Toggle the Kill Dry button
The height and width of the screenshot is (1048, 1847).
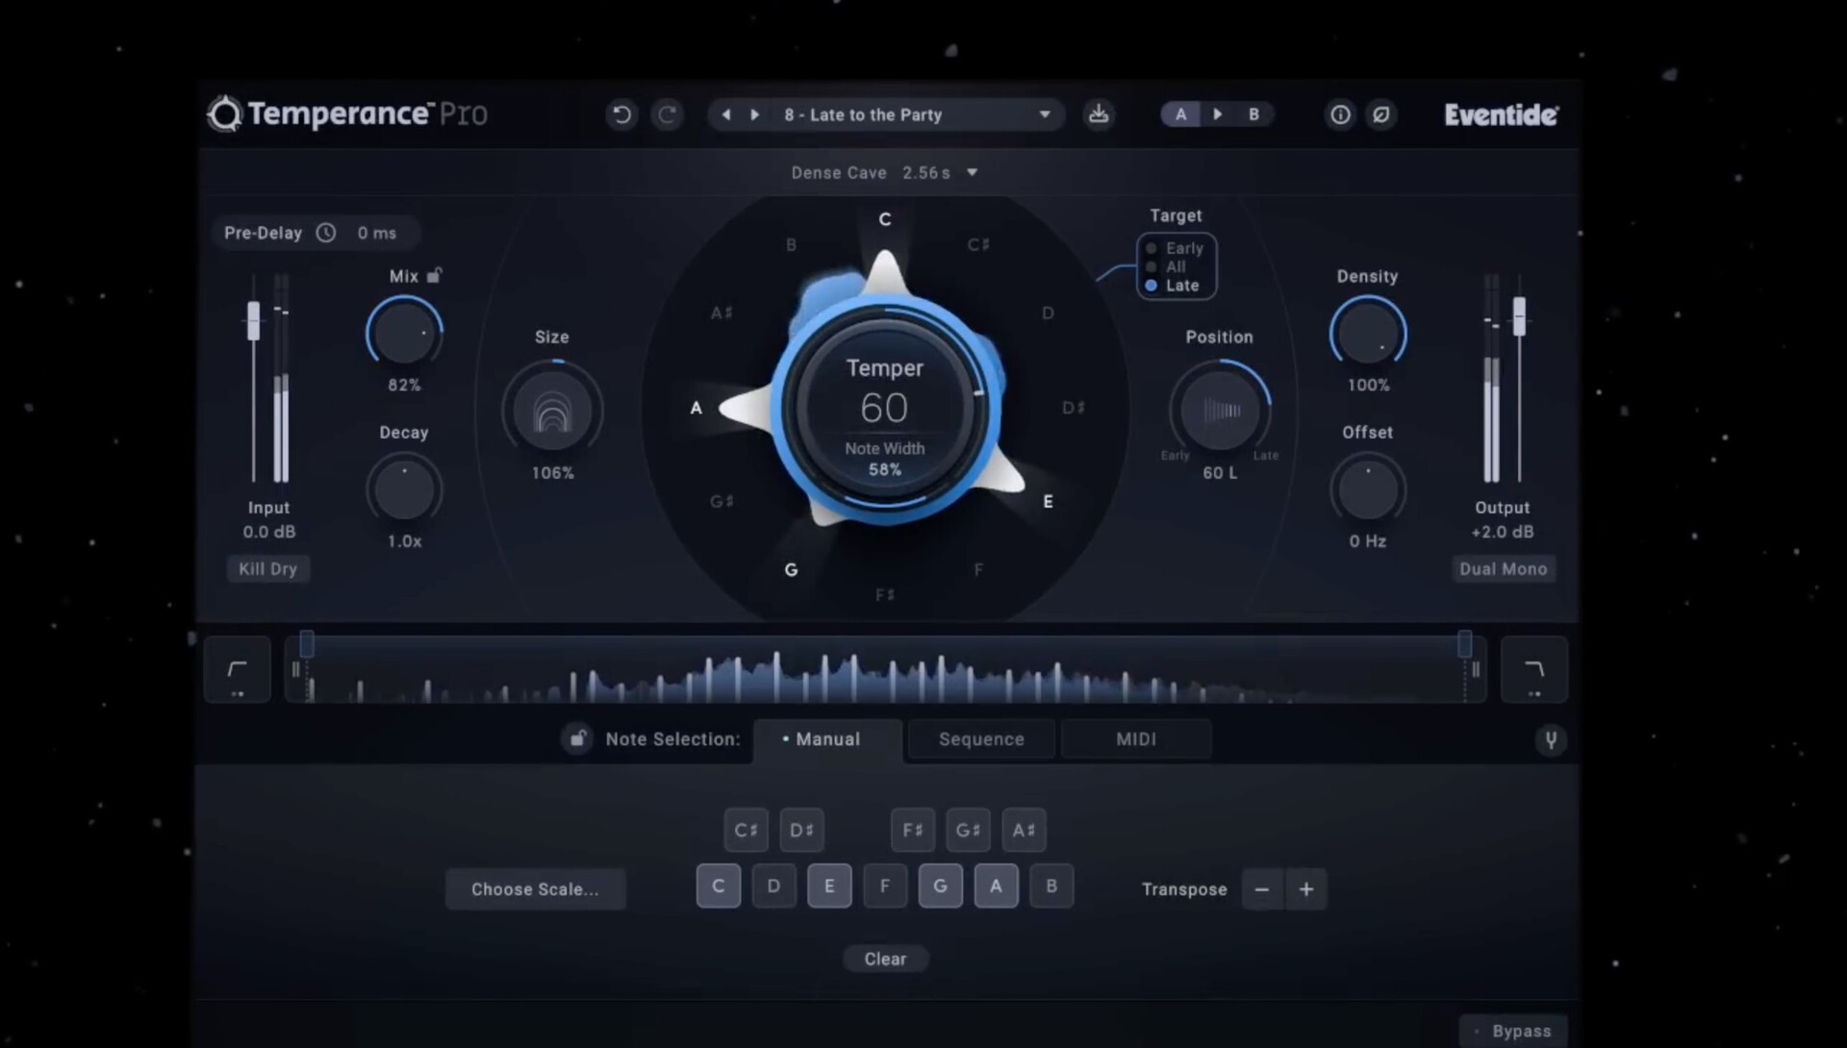pos(267,569)
